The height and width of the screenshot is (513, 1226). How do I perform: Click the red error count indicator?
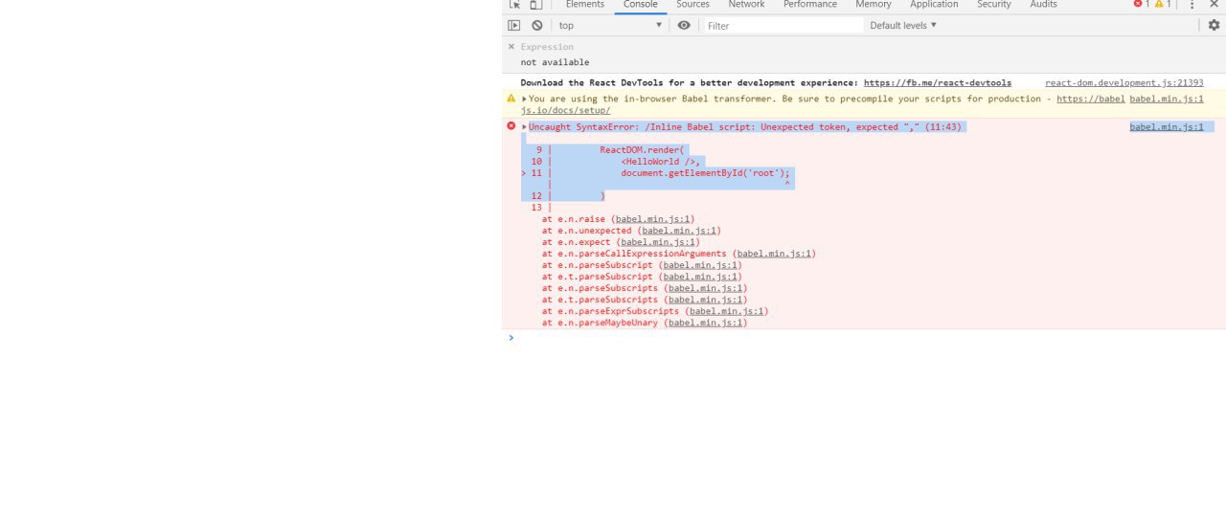point(1142,4)
